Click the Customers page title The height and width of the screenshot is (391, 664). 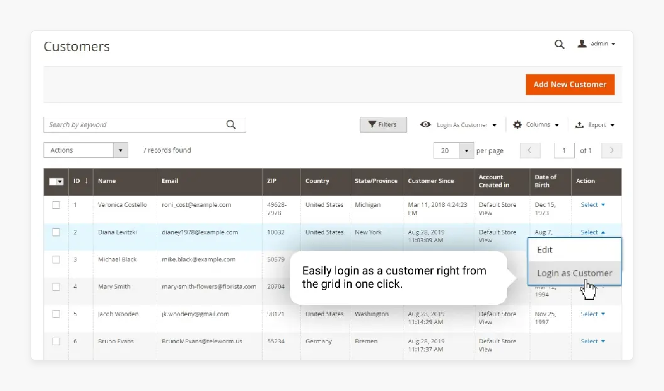point(77,46)
